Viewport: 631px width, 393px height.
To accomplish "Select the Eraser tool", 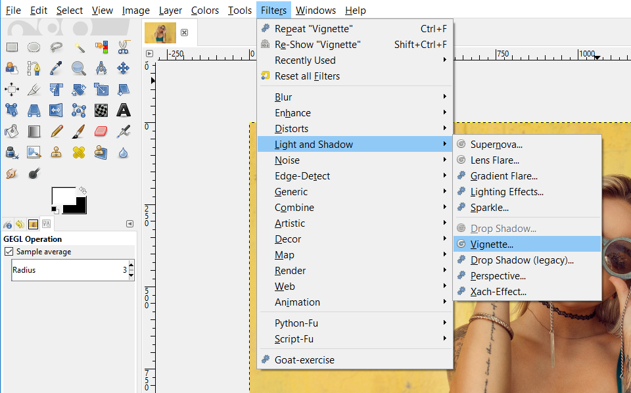I will (101, 131).
